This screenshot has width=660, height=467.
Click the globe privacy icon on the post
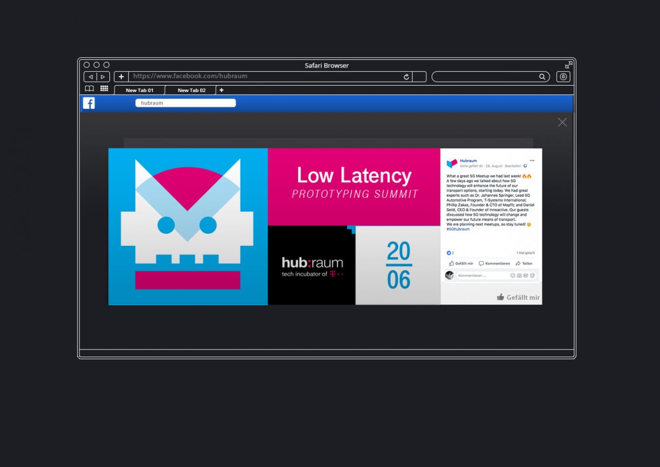[525, 166]
